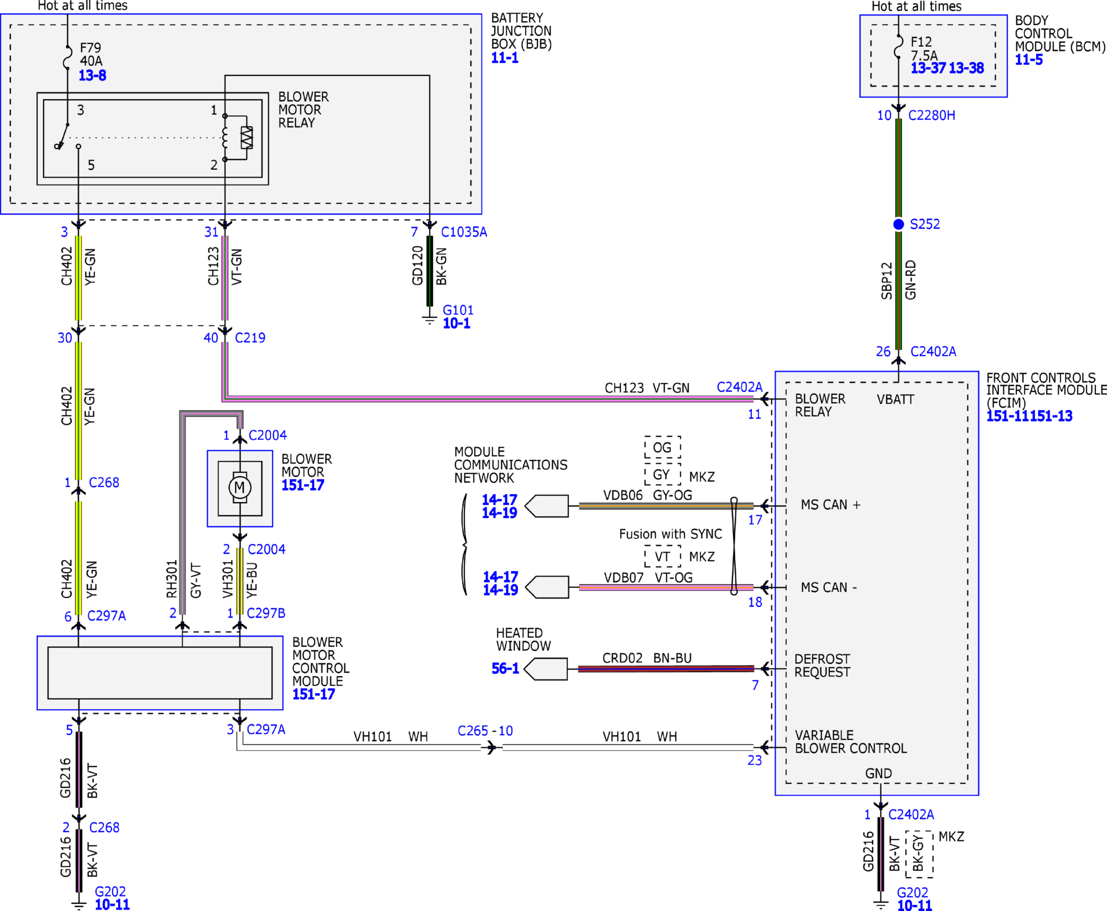
Task: Open link 151-17 under BLOWER MOTOR label
Action: click(302, 485)
